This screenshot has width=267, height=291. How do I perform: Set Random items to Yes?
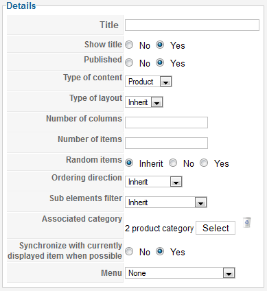pyautogui.click(x=204, y=163)
